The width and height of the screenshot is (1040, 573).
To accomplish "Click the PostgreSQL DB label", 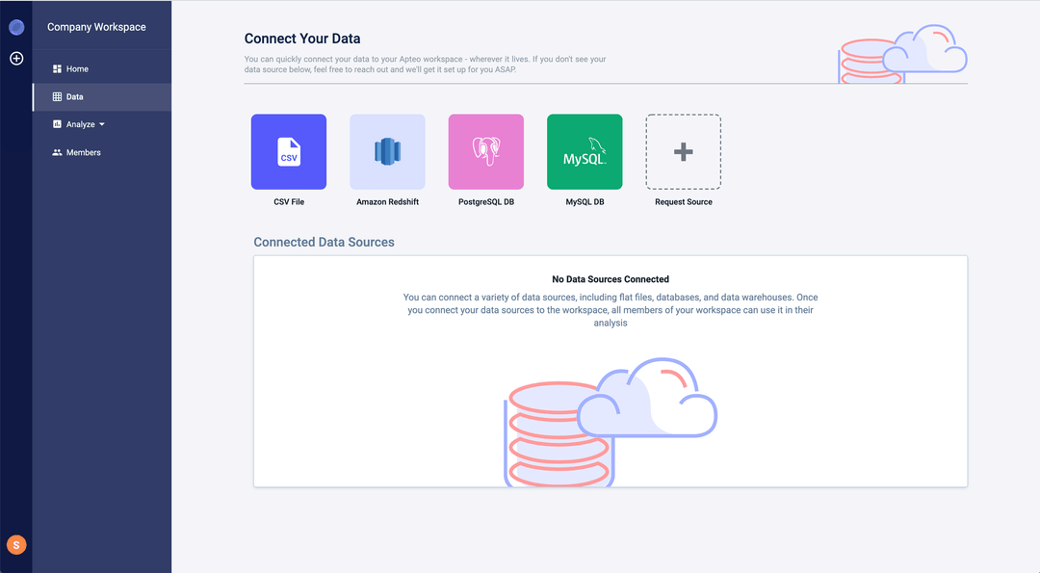I will click(486, 202).
